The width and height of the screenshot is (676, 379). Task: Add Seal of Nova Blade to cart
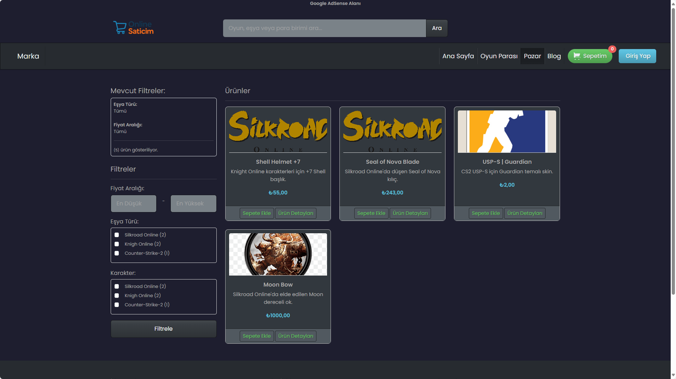point(371,213)
